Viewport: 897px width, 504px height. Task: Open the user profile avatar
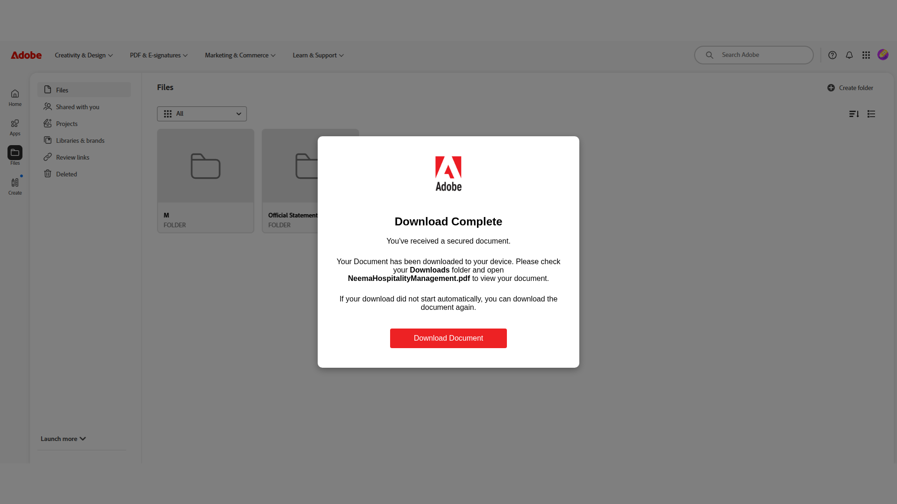click(x=883, y=55)
